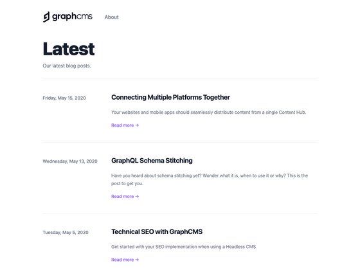This screenshot has width=360, height=270.
Task: Click the Friday, May 15, 2020 date
Action: [x=64, y=98]
